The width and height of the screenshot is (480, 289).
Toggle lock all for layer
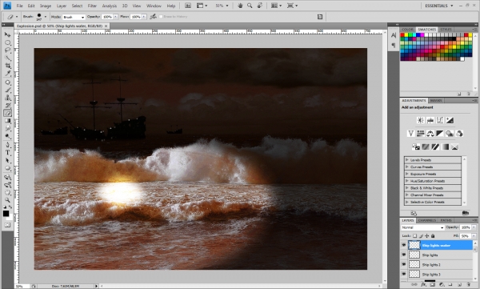coord(433,235)
